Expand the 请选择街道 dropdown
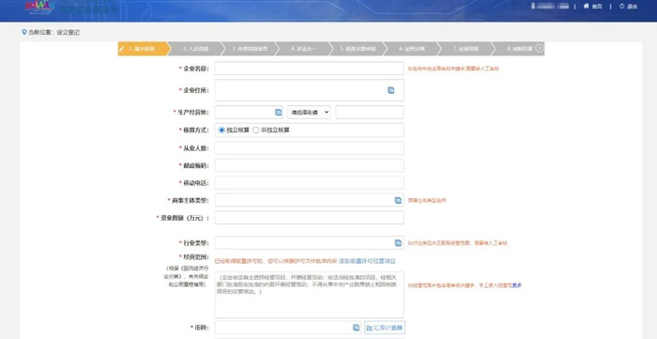Screen dimensions: 657x339 tap(309, 113)
